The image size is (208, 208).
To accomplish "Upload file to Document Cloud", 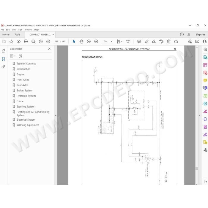I will [18, 42].
